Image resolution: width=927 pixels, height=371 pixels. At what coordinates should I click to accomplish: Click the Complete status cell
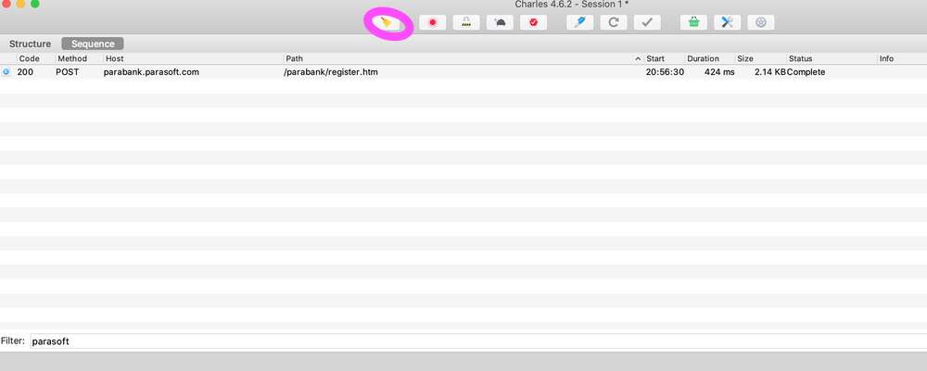tap(806, 72)
